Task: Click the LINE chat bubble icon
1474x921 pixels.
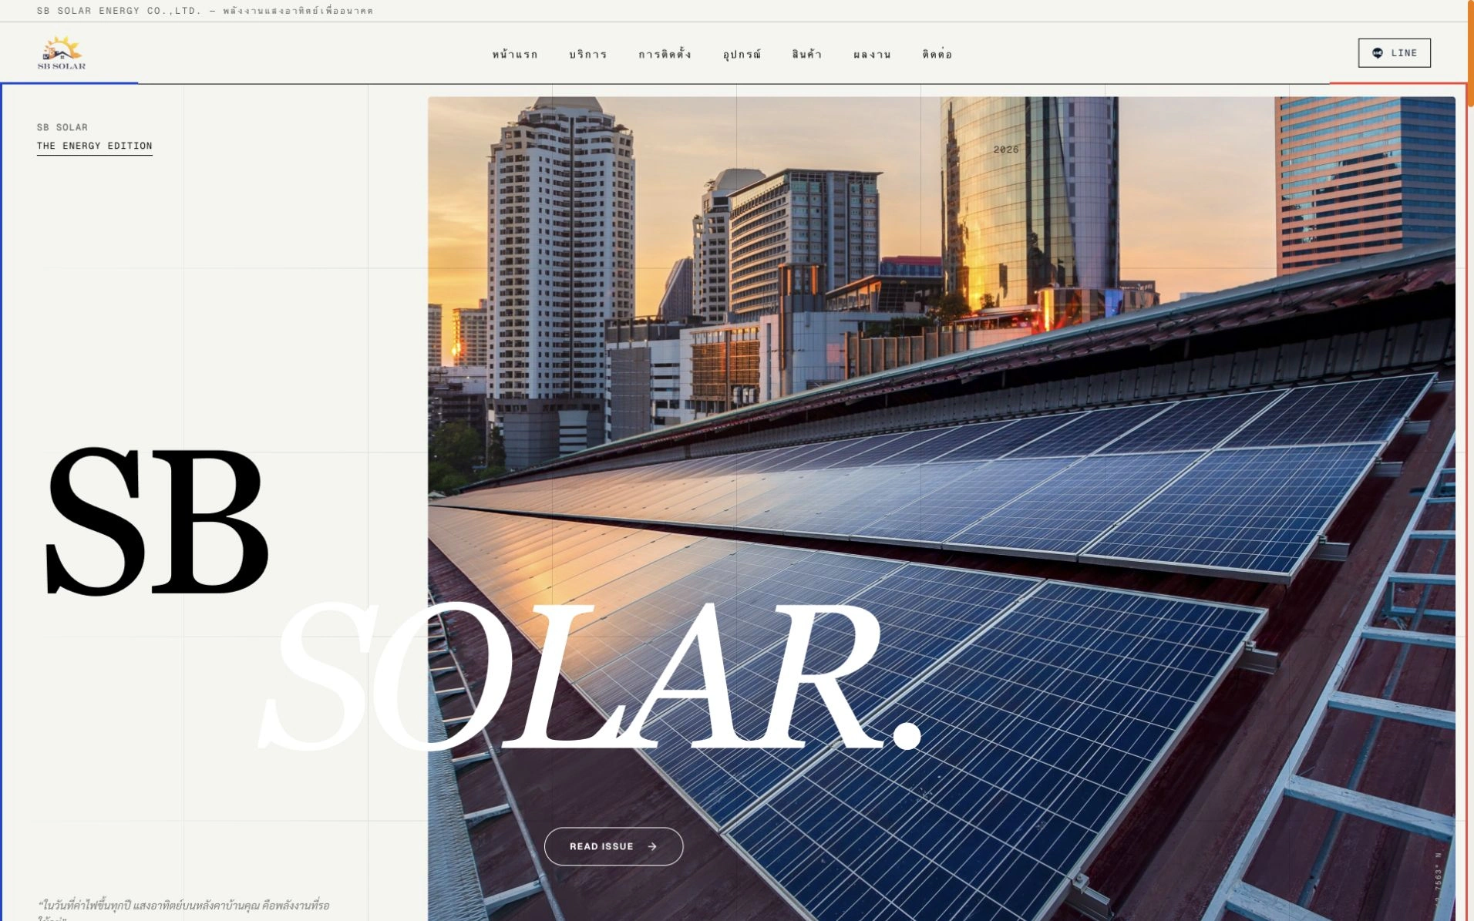Action: click(1378, 53)
